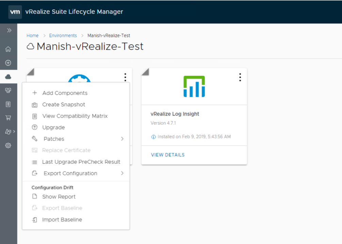Image resolution: width=342 pixels, height=244 pixels.
Task: Expand the Content Management sidebar item
Action: click(x=9, y=132)
